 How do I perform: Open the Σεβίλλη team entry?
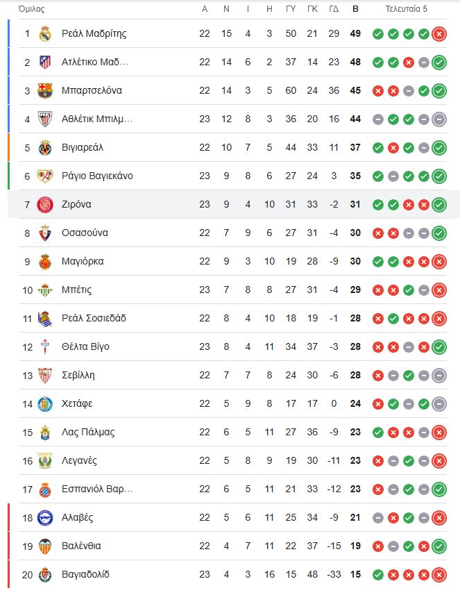[x=78, y=376]
